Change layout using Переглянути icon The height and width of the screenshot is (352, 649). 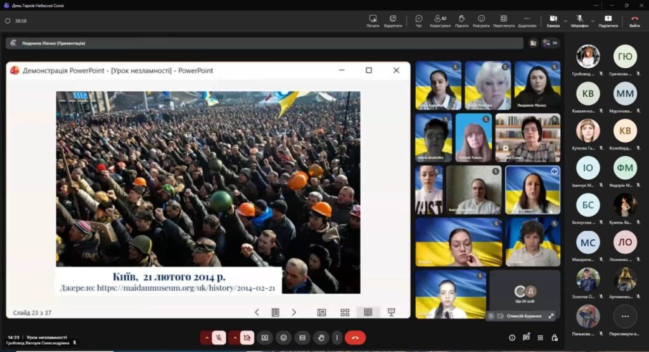point(503,20)
